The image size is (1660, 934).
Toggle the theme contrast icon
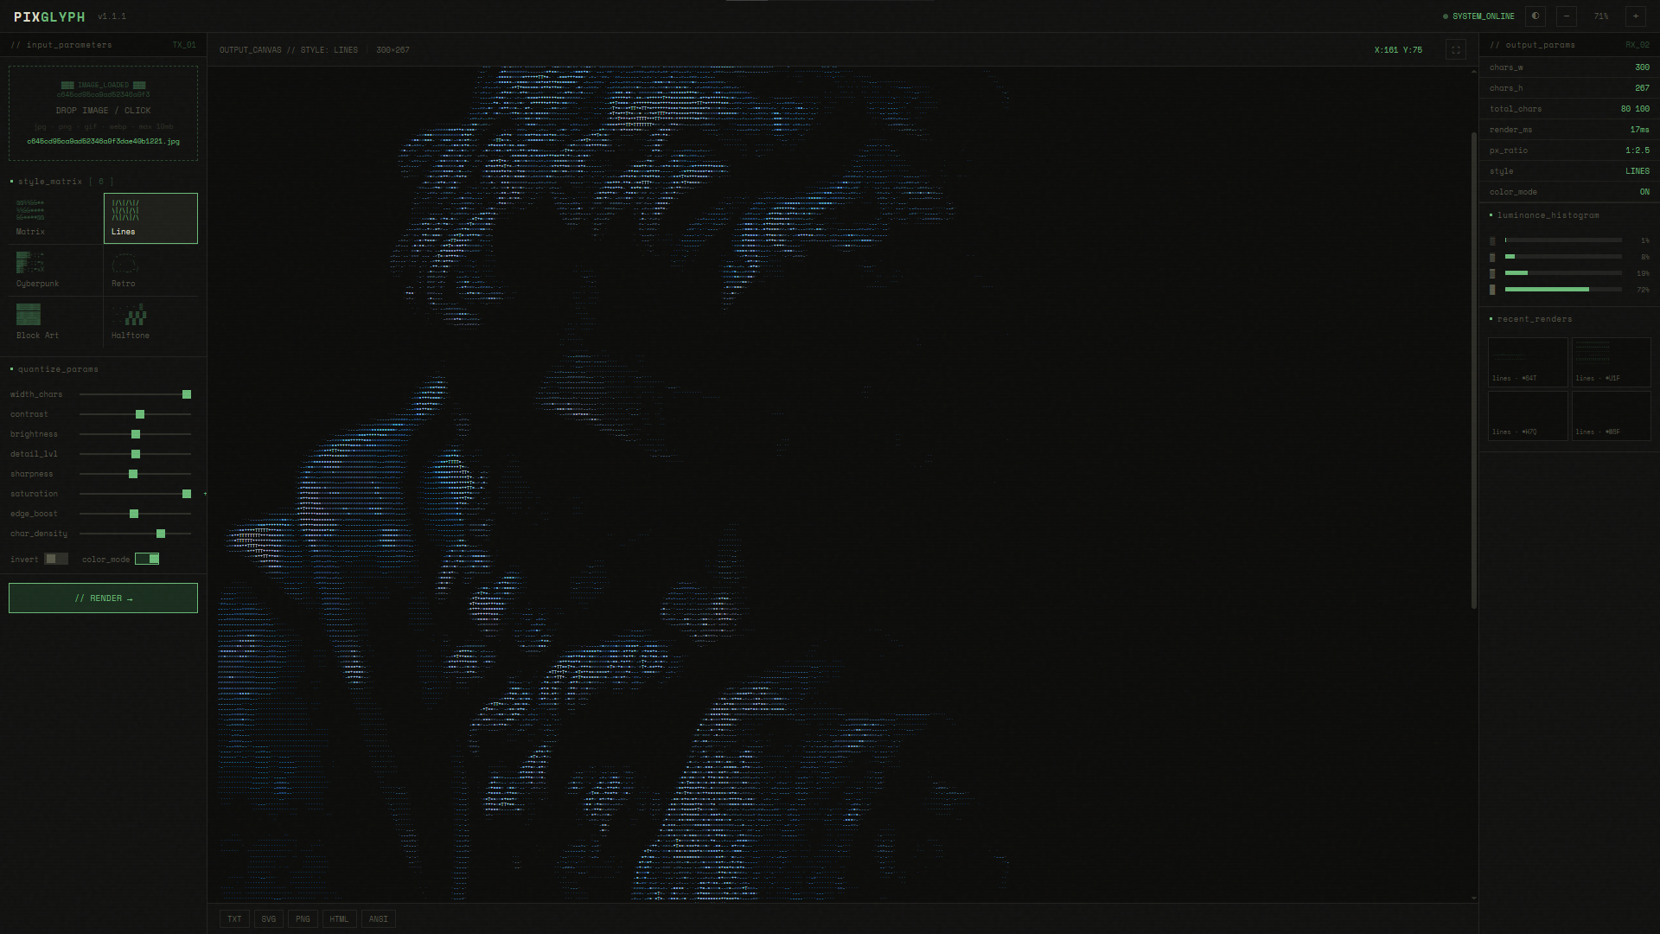click(1535, 16)
